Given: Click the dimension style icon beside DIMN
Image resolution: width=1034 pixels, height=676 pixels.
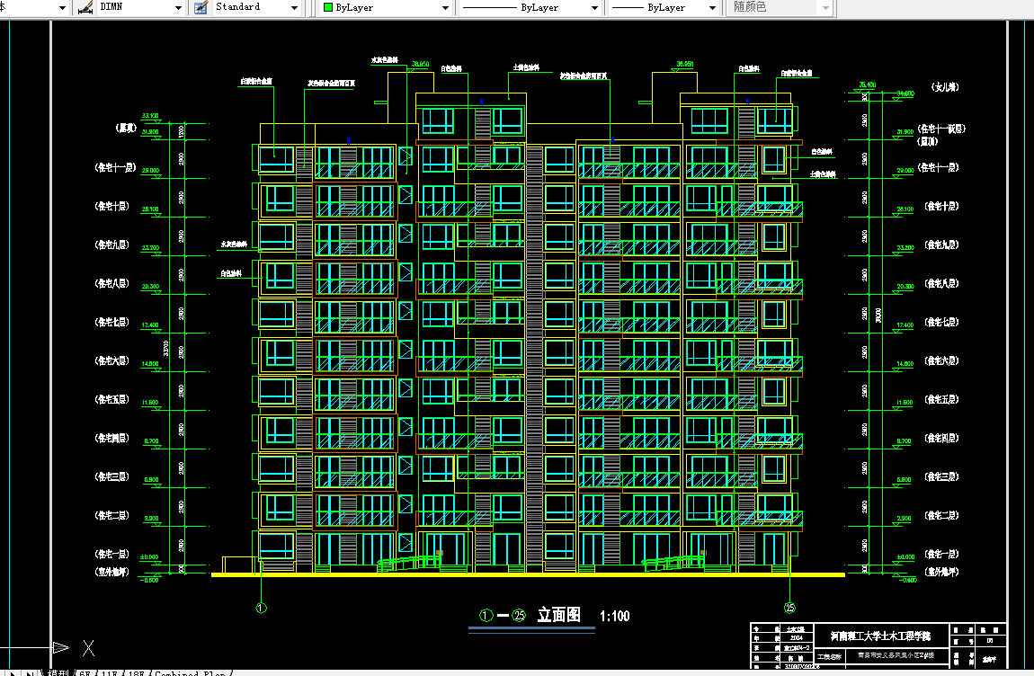Looking at the screenshot, I should click(x=85, y=7).
